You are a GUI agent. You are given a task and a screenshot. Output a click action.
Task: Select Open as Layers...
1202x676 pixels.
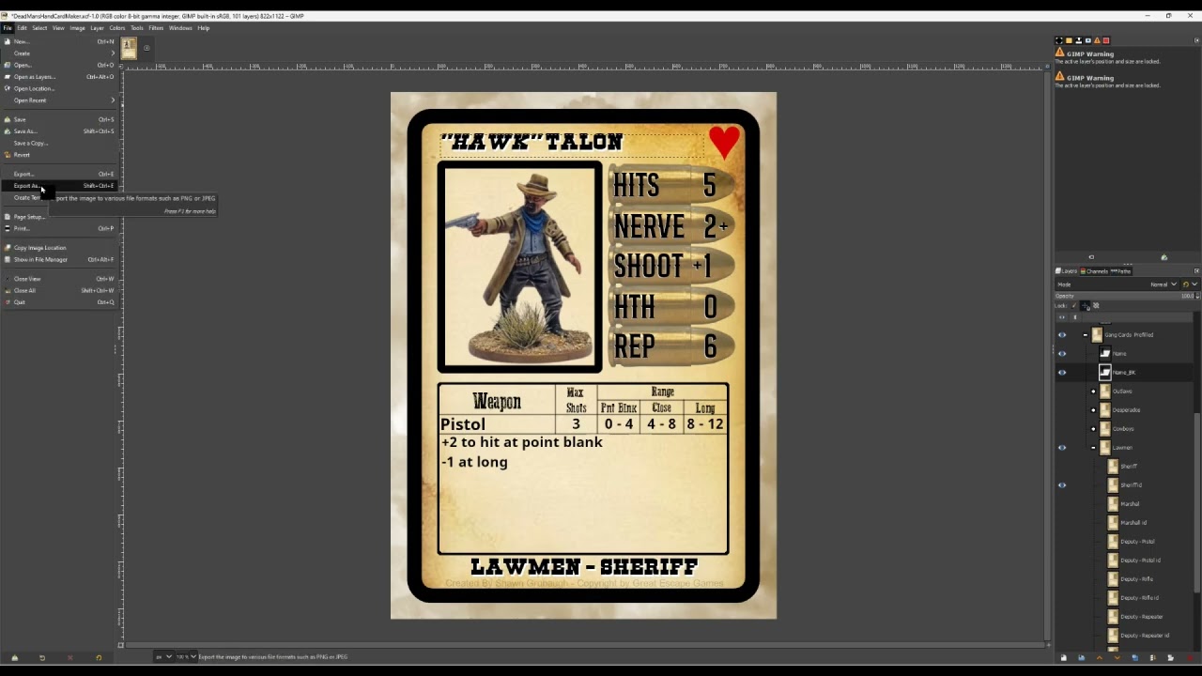pyautogui.click(x=60, y=77)
